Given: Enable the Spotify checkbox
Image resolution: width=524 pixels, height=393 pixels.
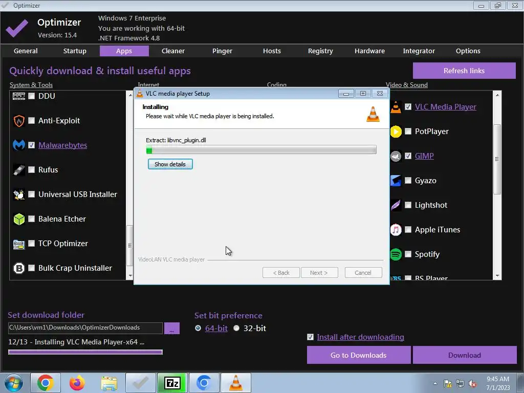Looking at the screenshot, I should 408,254.
